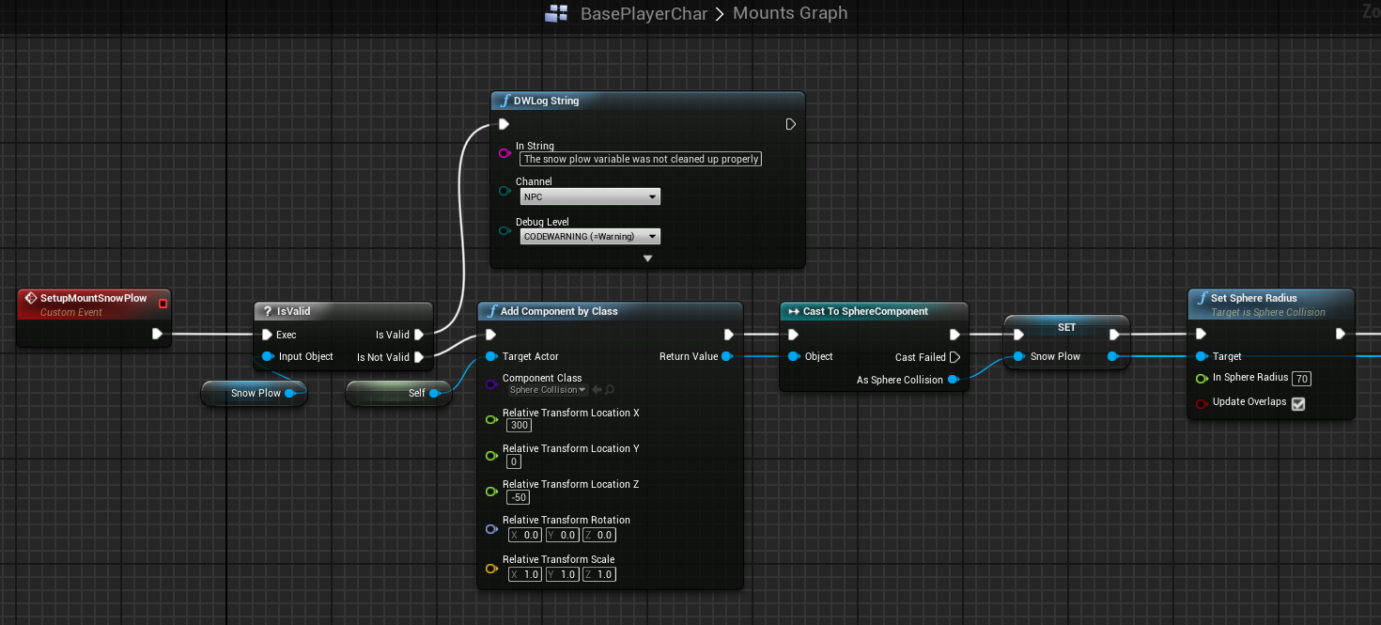Open the Channel NPC dropdown
Image resolution: width=1381 pixels, height=625 pixels.
coord(590,196)
